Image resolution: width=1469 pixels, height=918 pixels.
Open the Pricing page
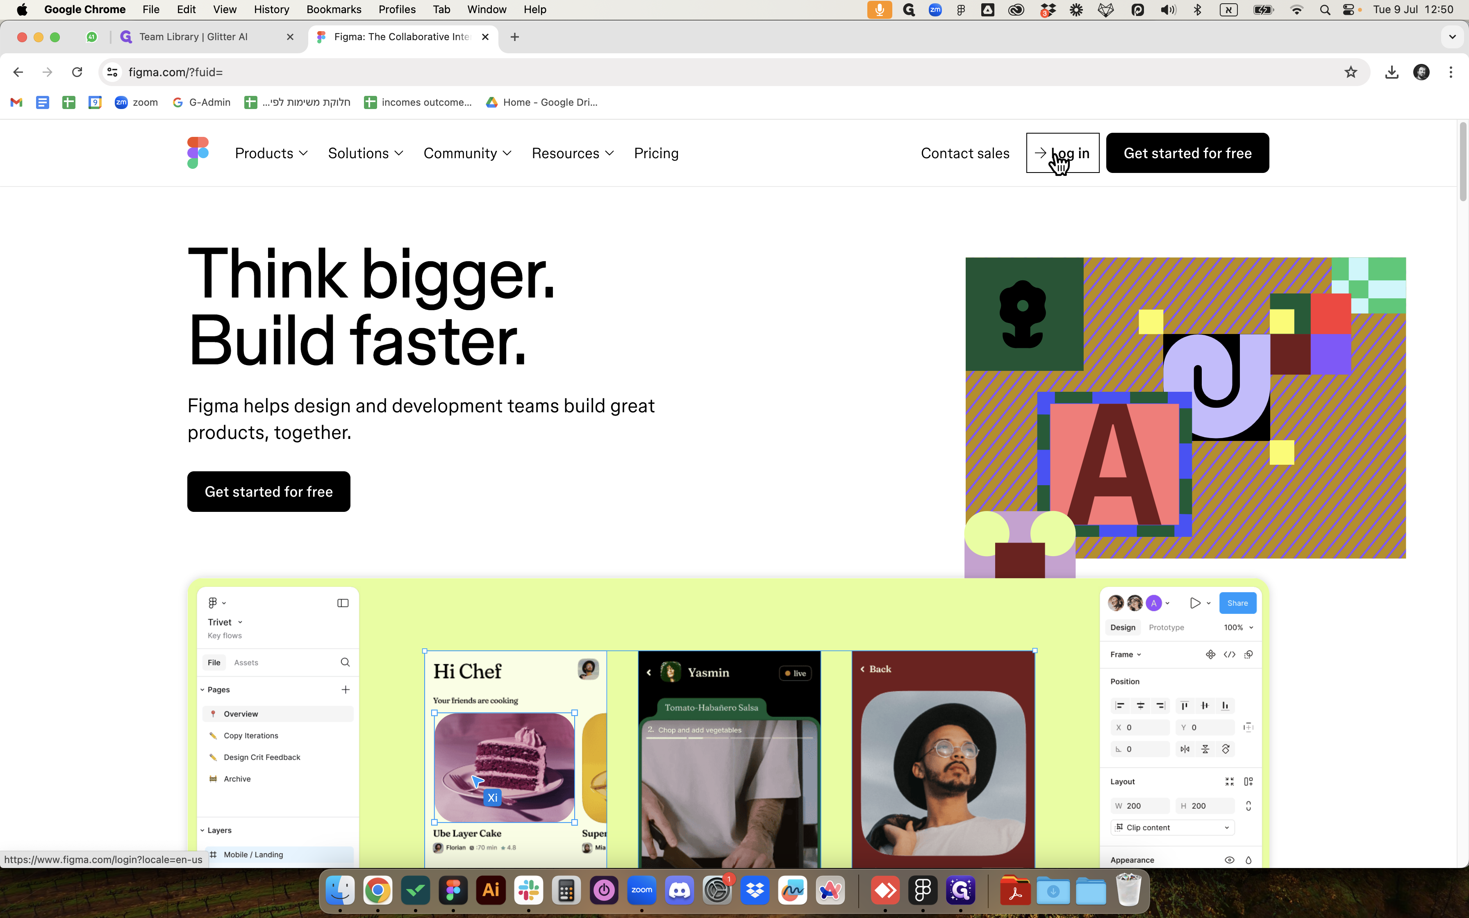point(656,153)
